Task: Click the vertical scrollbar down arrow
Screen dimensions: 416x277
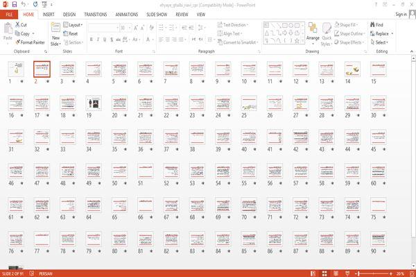Action: 413,265
